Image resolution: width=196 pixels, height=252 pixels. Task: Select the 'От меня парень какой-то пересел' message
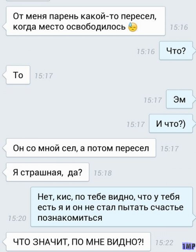tap(85, 21)
